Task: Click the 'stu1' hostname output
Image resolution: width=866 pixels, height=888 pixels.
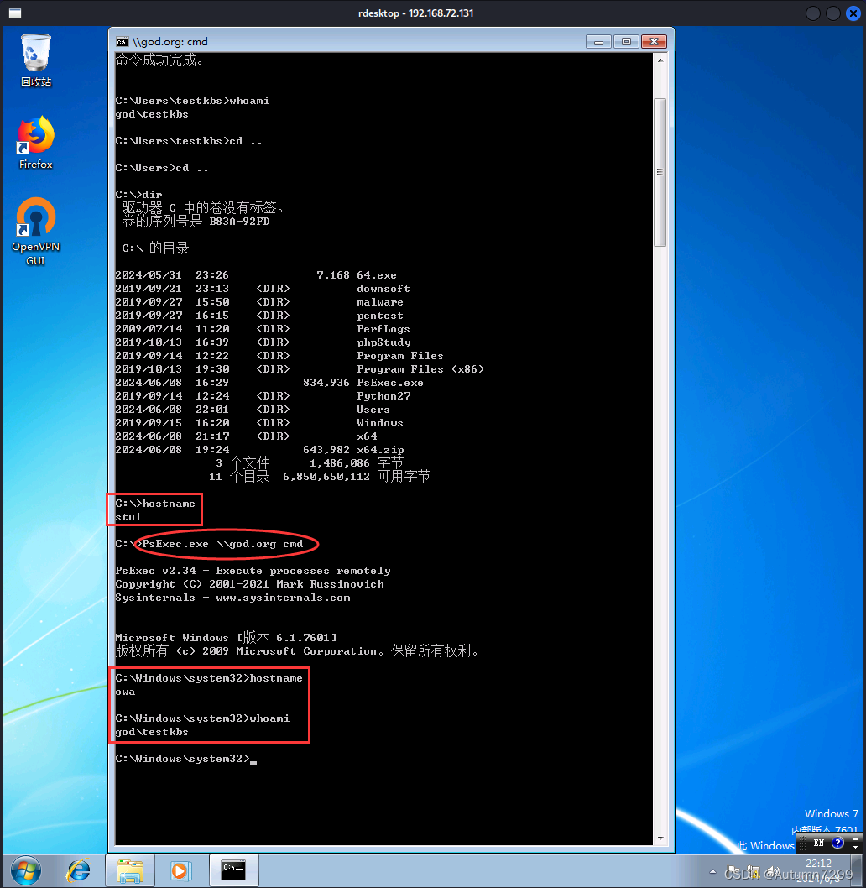Action: pyautogui.click(x=128, y=517)
